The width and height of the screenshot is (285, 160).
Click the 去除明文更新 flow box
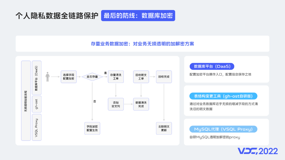[164, 128]
